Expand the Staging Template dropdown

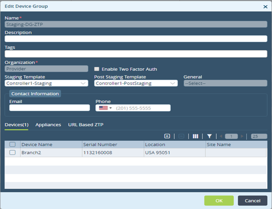click(46, 83)
